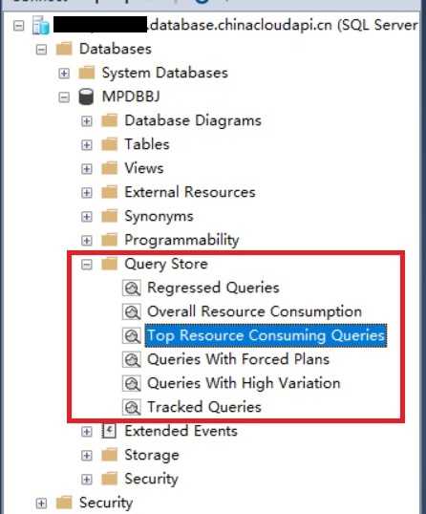This screenshot has height=514, width=426.
Task: Click the SQL server connection icon
Action: 41,26
